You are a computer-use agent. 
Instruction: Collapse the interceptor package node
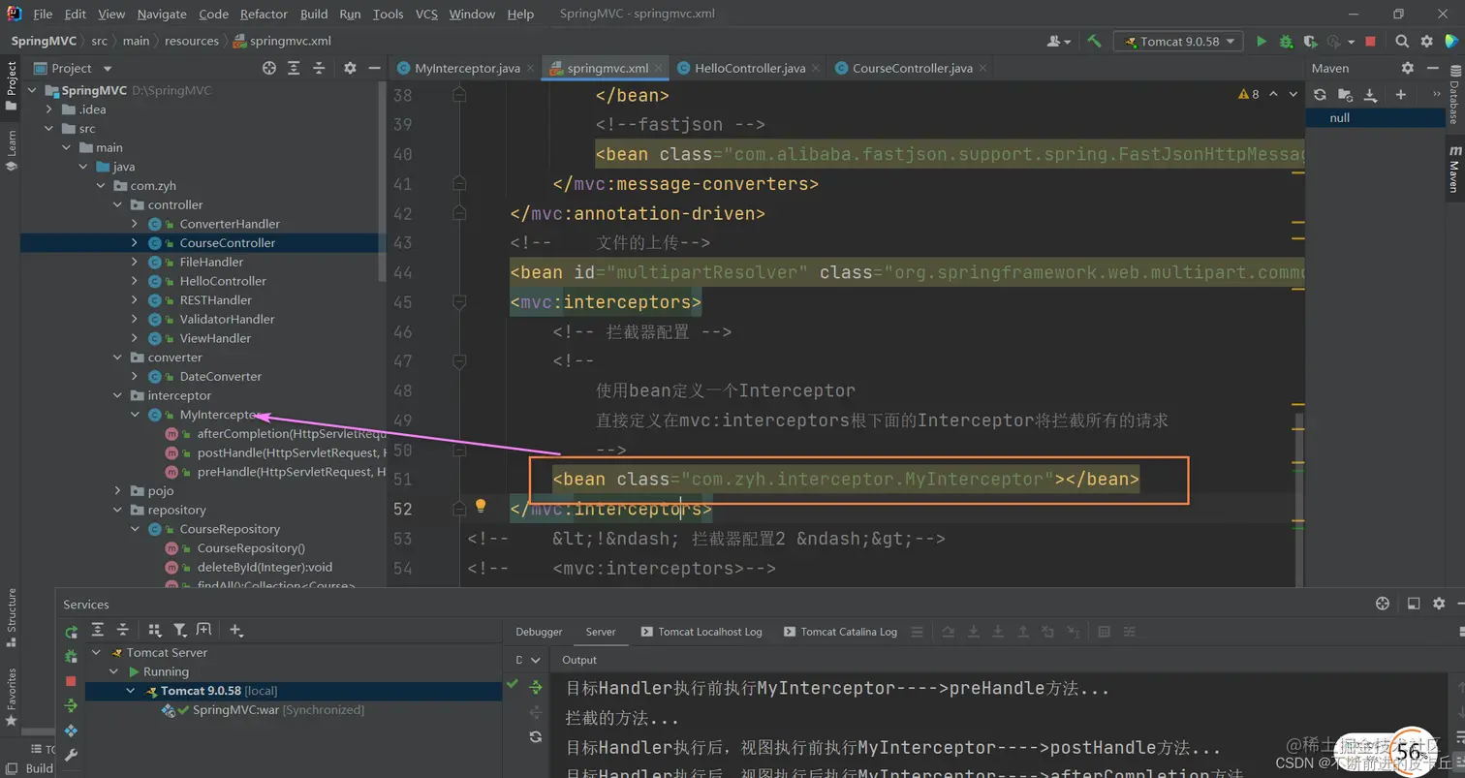click(x=118, y=395)
